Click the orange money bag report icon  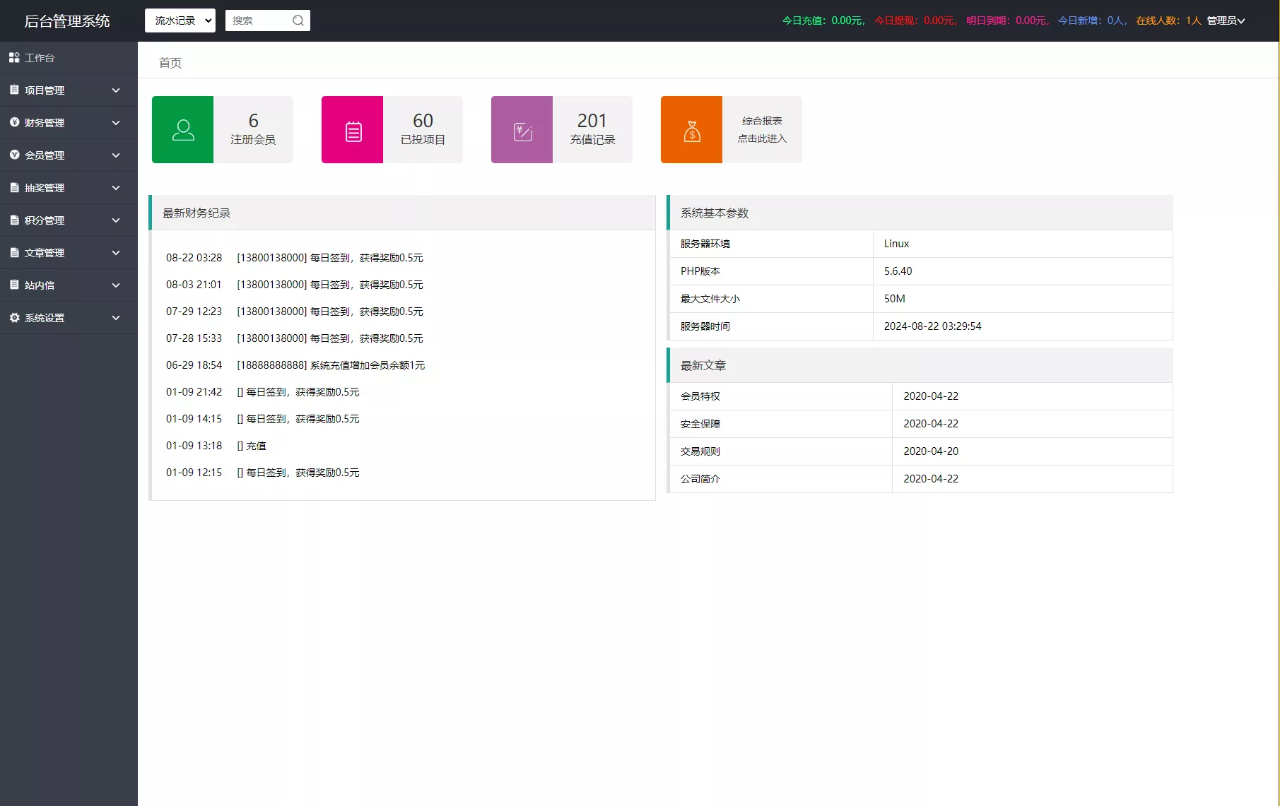click(x=691, y=130)
